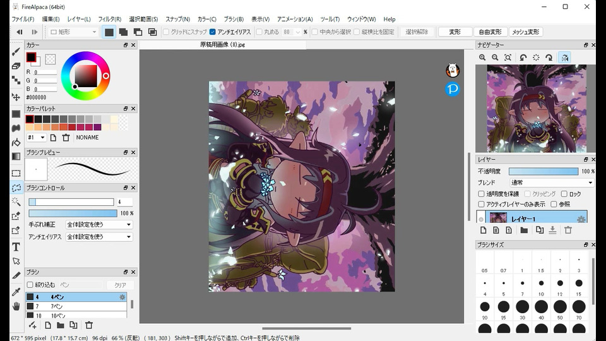Select the Lasso selection tool
This screenshot has width=606, height=341.
pos(16,188)
